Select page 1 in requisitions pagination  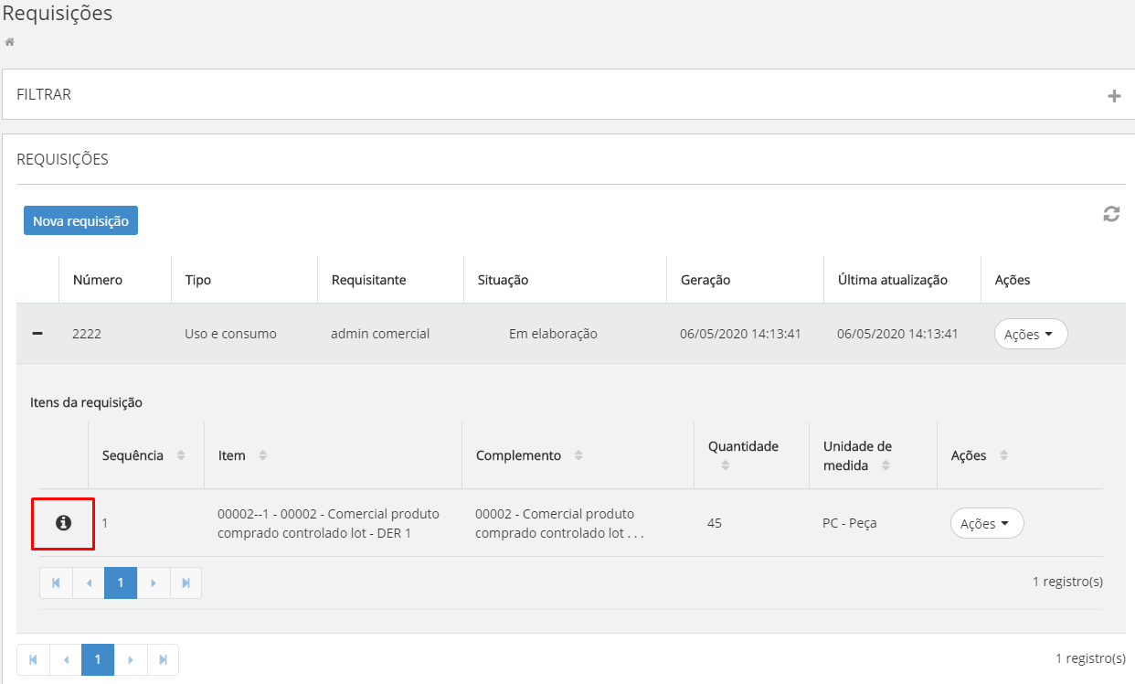pos(98,659)
